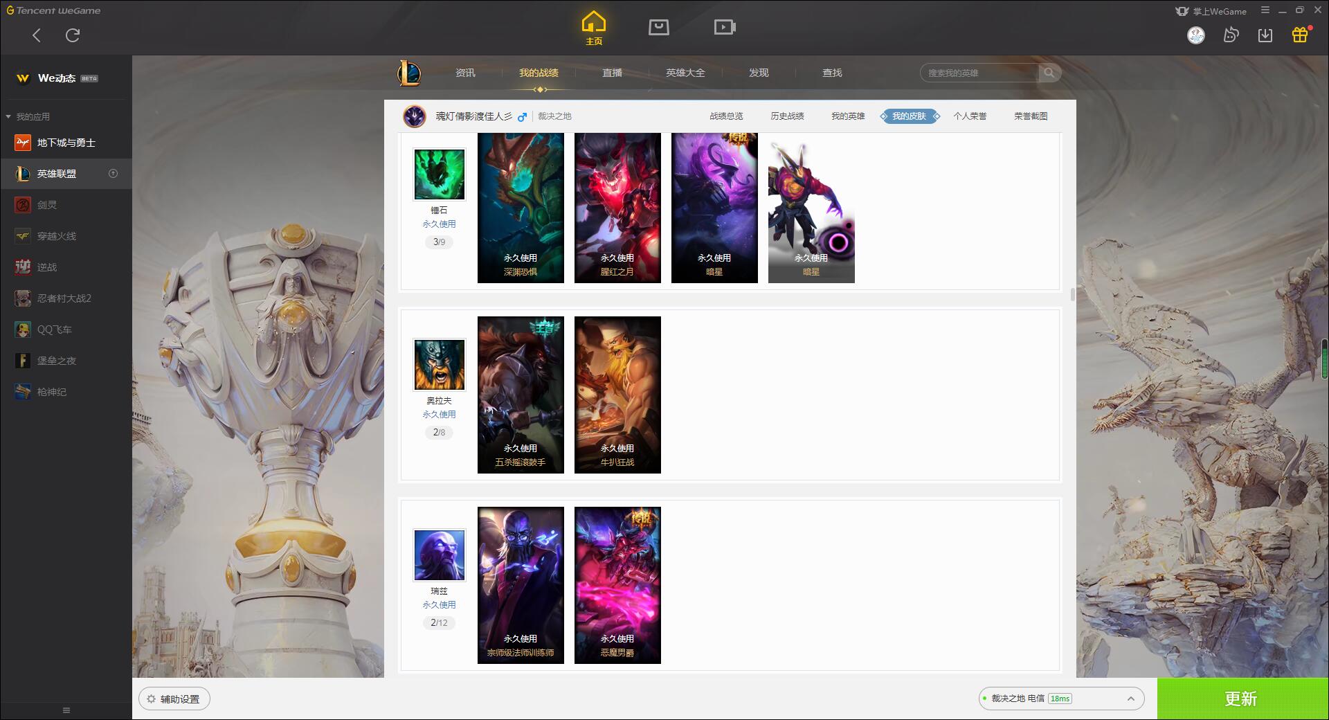Collapse the 我的应用 section arrow
Image resolution: width=1329 pixels, height=720 pixels.
tap(8, 116)
